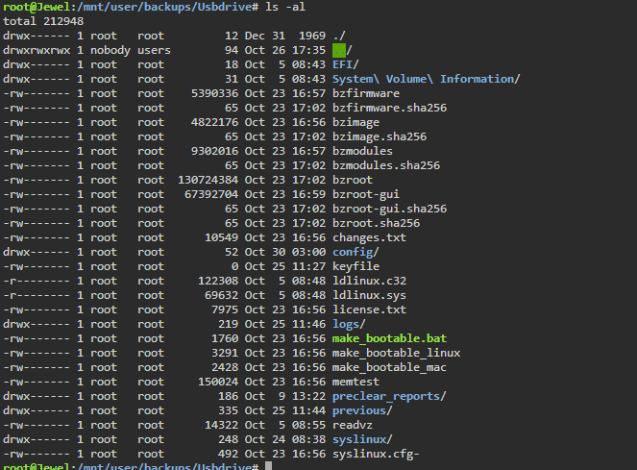
Task: Select the config/ directory name
Action: tap(355, 252)
